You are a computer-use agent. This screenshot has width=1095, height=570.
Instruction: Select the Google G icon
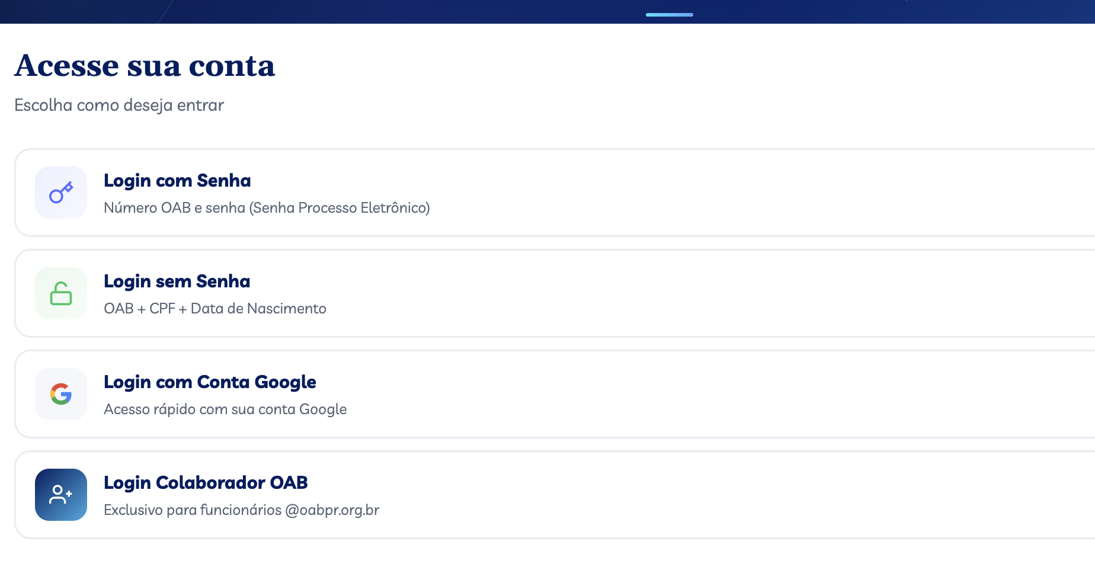click(60, 394)
